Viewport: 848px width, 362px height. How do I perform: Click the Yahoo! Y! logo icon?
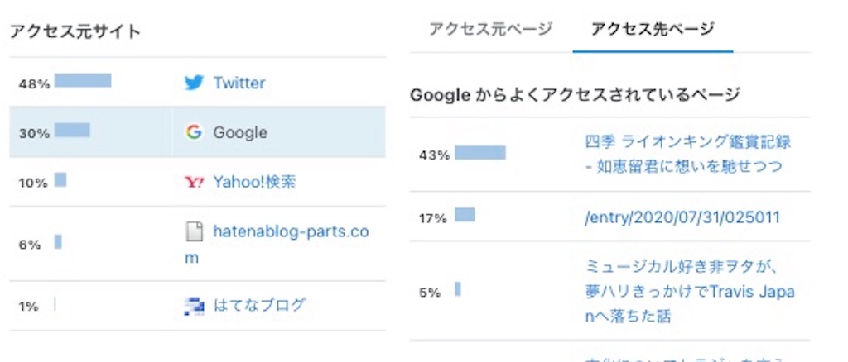click(194, 182)
